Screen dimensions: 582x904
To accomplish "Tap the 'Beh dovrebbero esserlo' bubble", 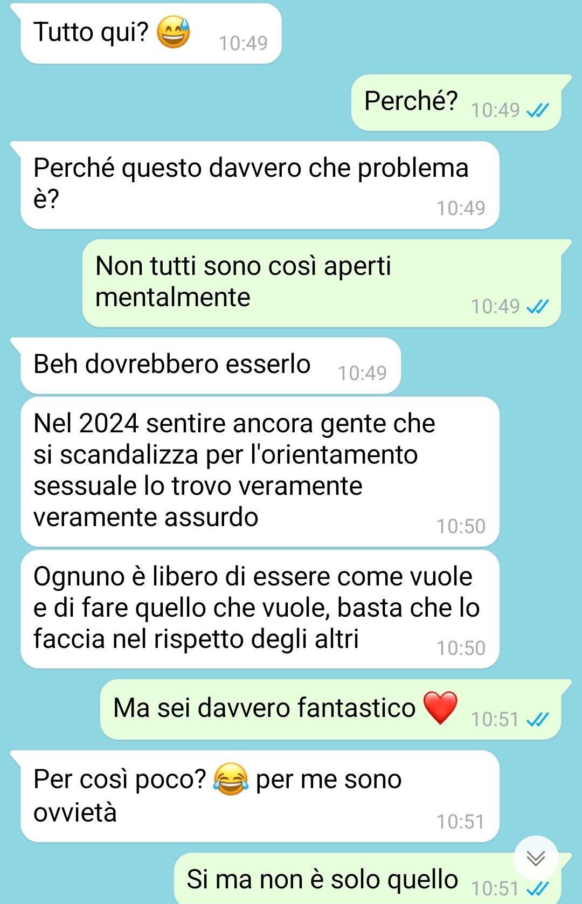I will (x=211, y=365).
